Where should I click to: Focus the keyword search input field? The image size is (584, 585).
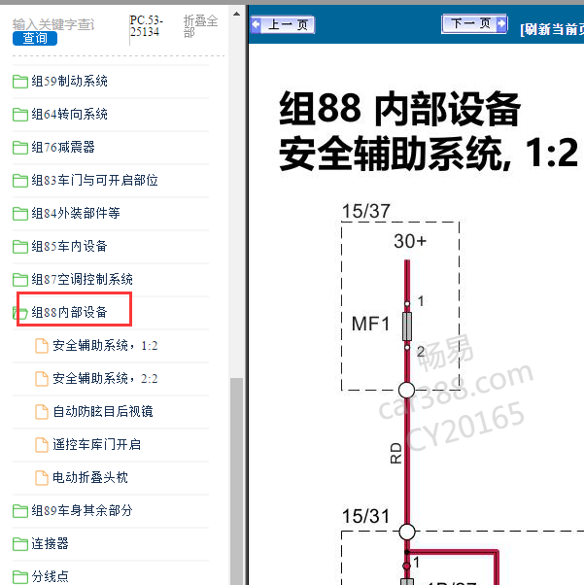(53, 24)
